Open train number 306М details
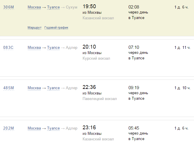The height and width of the screenshot is (155, 194). point(9,7)
